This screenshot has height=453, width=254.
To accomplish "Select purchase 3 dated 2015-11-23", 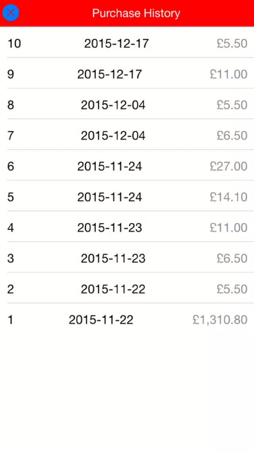I will tap(113, 258).
